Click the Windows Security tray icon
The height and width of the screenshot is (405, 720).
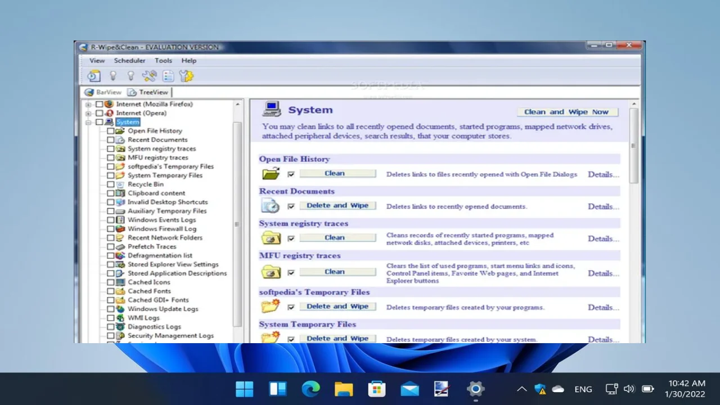pyautogui.click(x=540, y=389)
